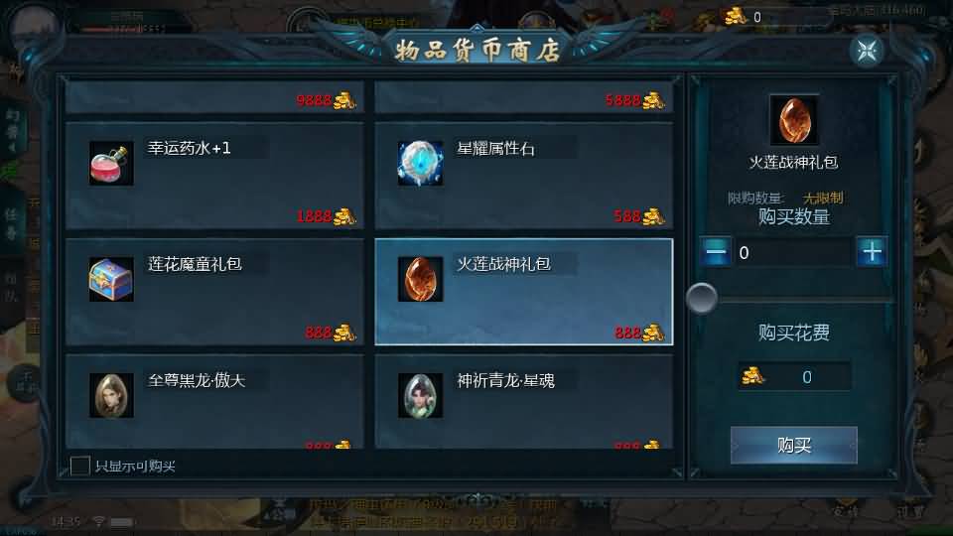
Task: Enable the 只显示可购买 checkbox
Action: (80, 467)
